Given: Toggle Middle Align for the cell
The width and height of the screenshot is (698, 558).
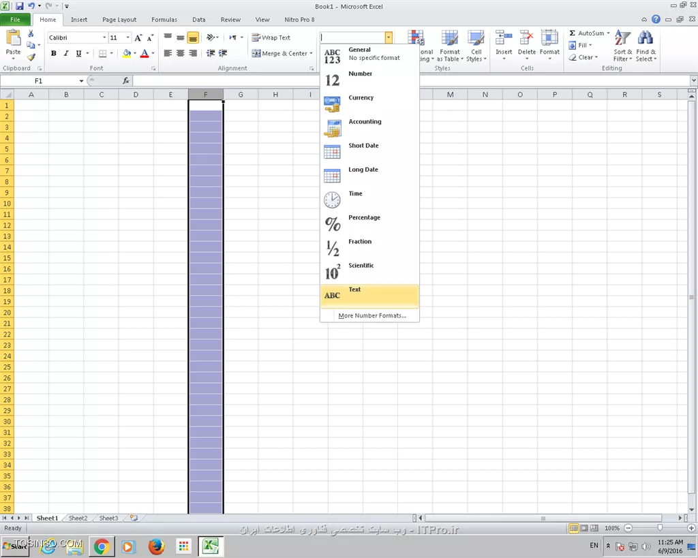Looking at the screenshot, I should click(180, 38).
